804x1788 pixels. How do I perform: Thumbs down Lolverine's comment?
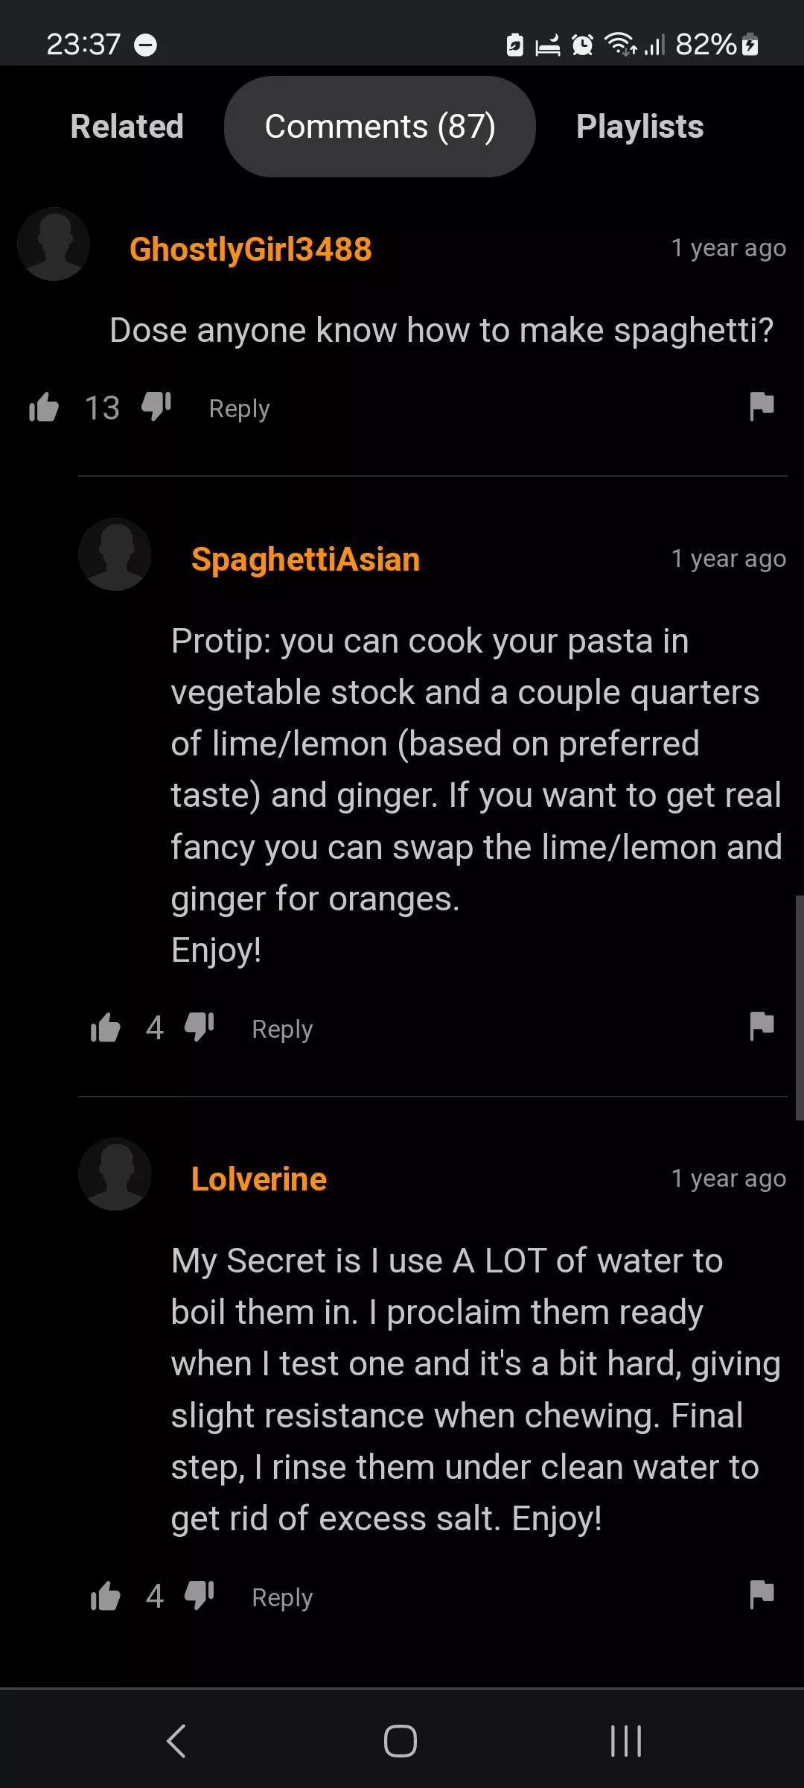pos(199,1596)
